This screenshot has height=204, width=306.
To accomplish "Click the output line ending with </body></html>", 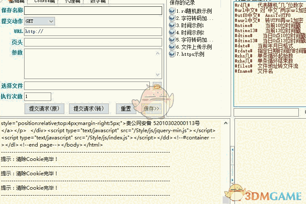I will pos(52,145).
